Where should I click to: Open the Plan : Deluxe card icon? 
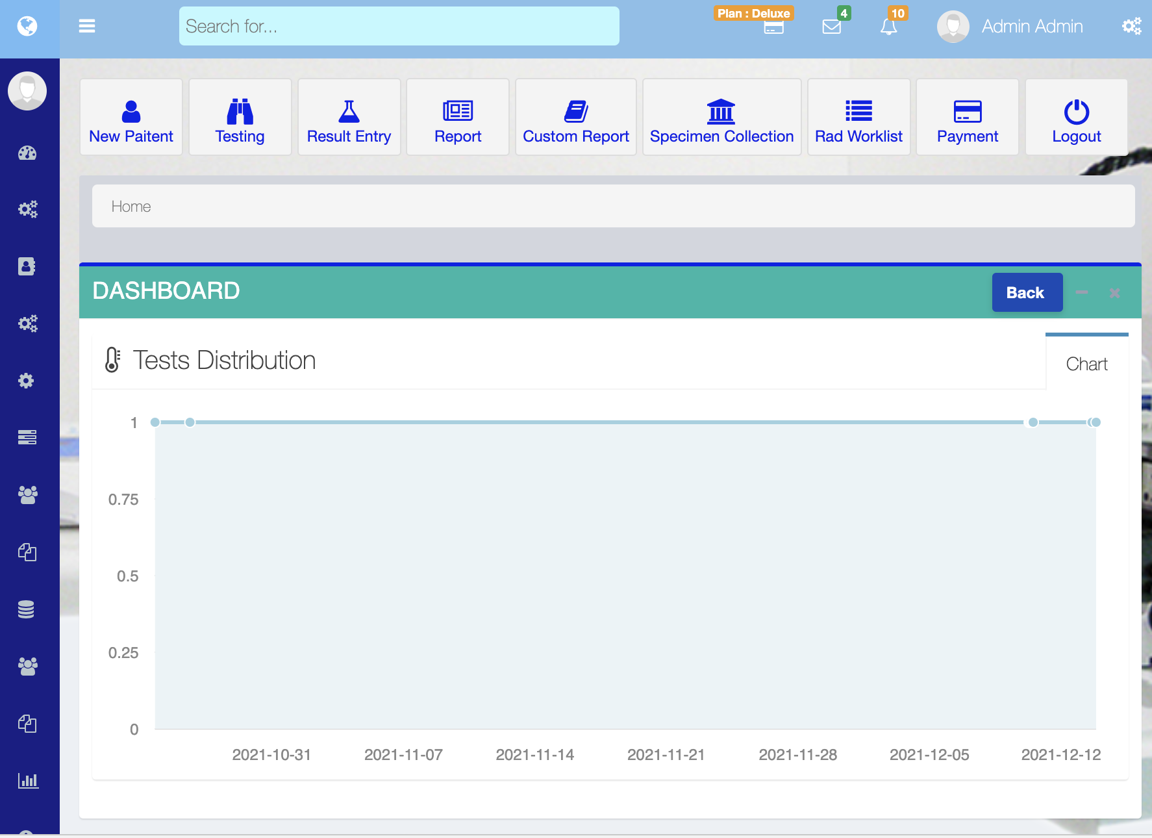(x=773, y=27)
